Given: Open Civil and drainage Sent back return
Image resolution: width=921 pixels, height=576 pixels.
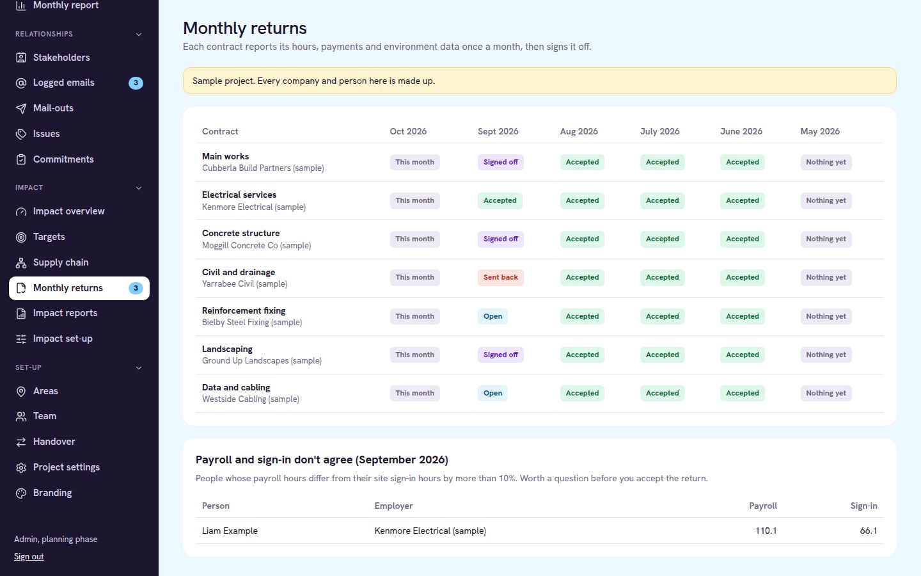Looking at the screenshot, I should [x=501, y=278].
